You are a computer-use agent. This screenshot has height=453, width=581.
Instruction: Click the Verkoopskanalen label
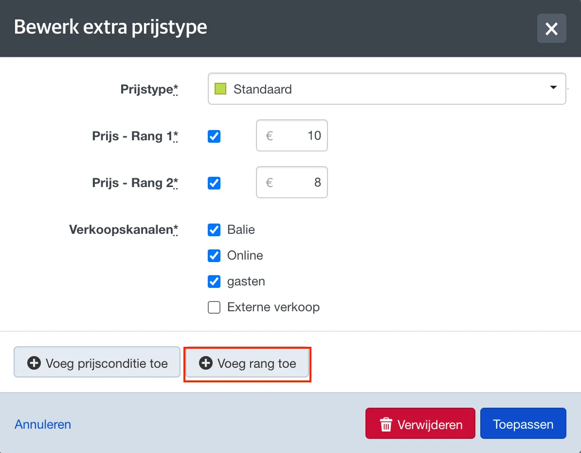124,229
